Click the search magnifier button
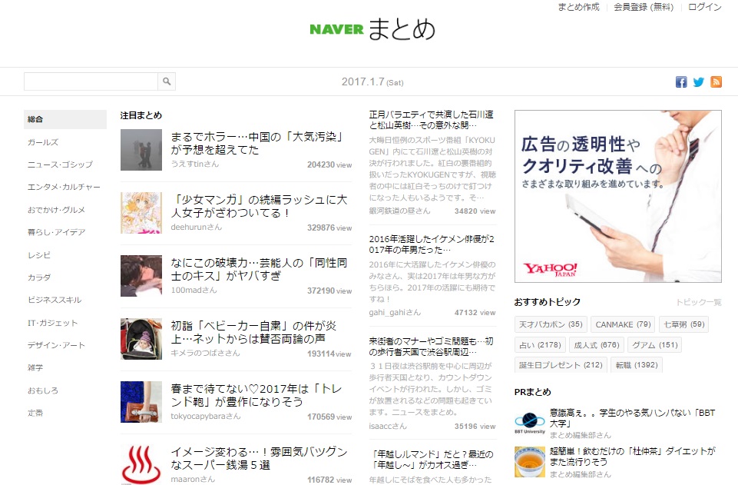Viewport: 738px width, 485px height. click(x=167, y=81)
